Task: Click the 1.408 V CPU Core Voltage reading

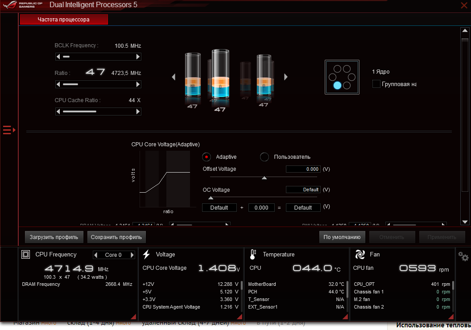Action: coord(219,268)
